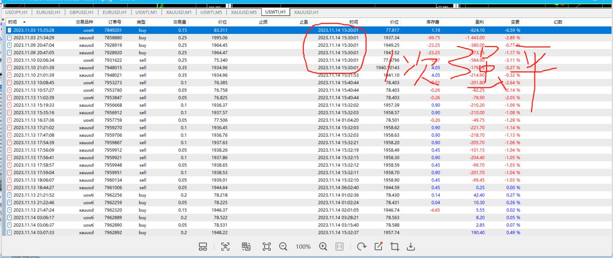The width and height of the screenshot is (613, 258).
Task: Show image at 1:1 actual size
Action: coord(339,246)
